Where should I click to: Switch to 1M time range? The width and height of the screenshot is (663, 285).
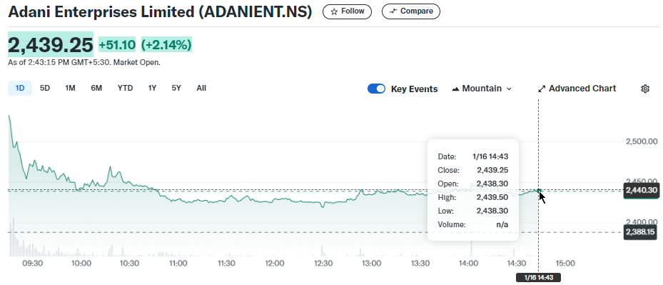[70, 88]
